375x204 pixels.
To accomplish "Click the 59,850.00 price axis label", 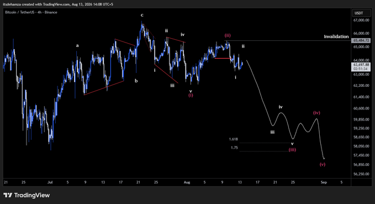I will click(x=361, y=119).
